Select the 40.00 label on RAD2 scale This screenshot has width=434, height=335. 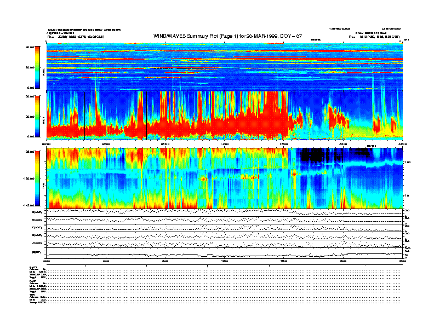point(30,47)
